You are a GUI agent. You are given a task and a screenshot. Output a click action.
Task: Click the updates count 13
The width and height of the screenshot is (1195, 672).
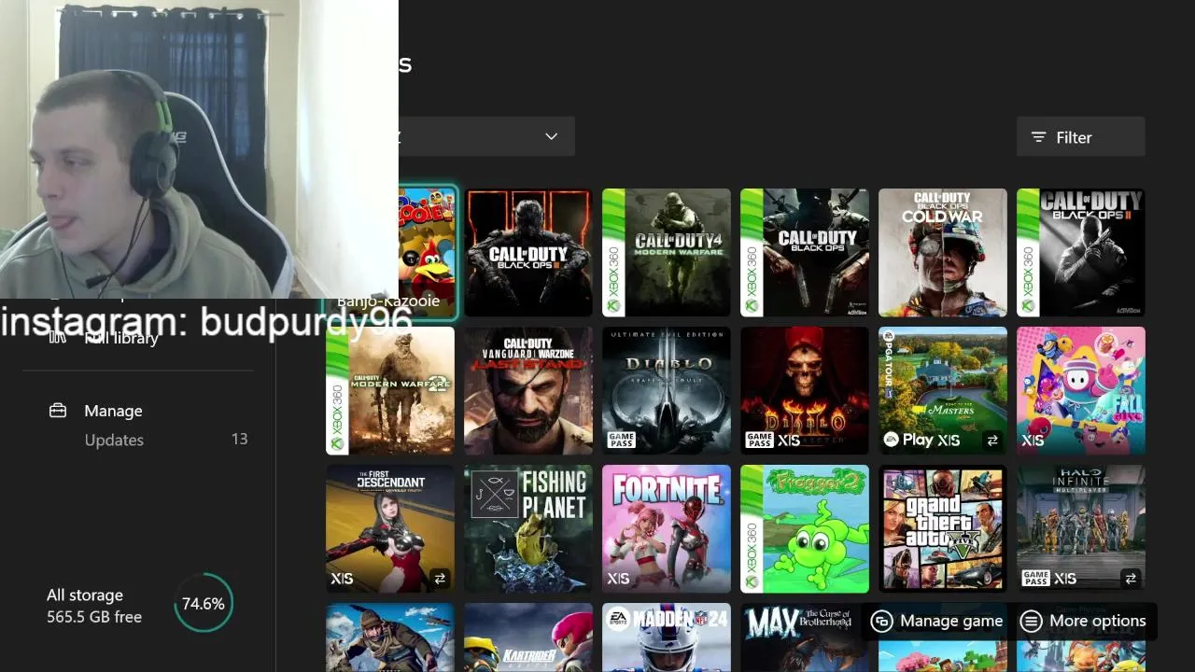click(239, 439)
